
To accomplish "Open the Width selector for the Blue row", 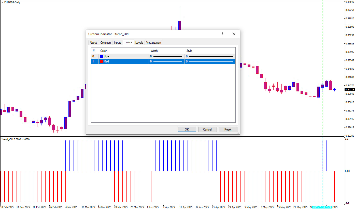I will pyautogui.click(x=166, y=56).
